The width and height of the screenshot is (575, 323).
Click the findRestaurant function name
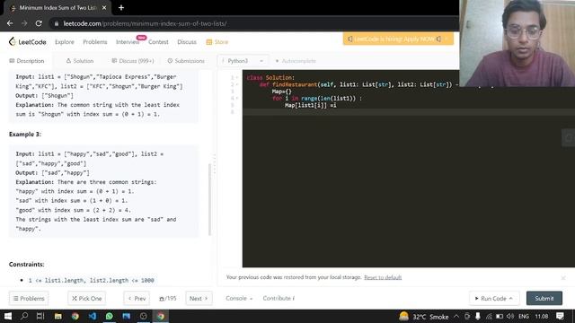[x=295, y=84]
